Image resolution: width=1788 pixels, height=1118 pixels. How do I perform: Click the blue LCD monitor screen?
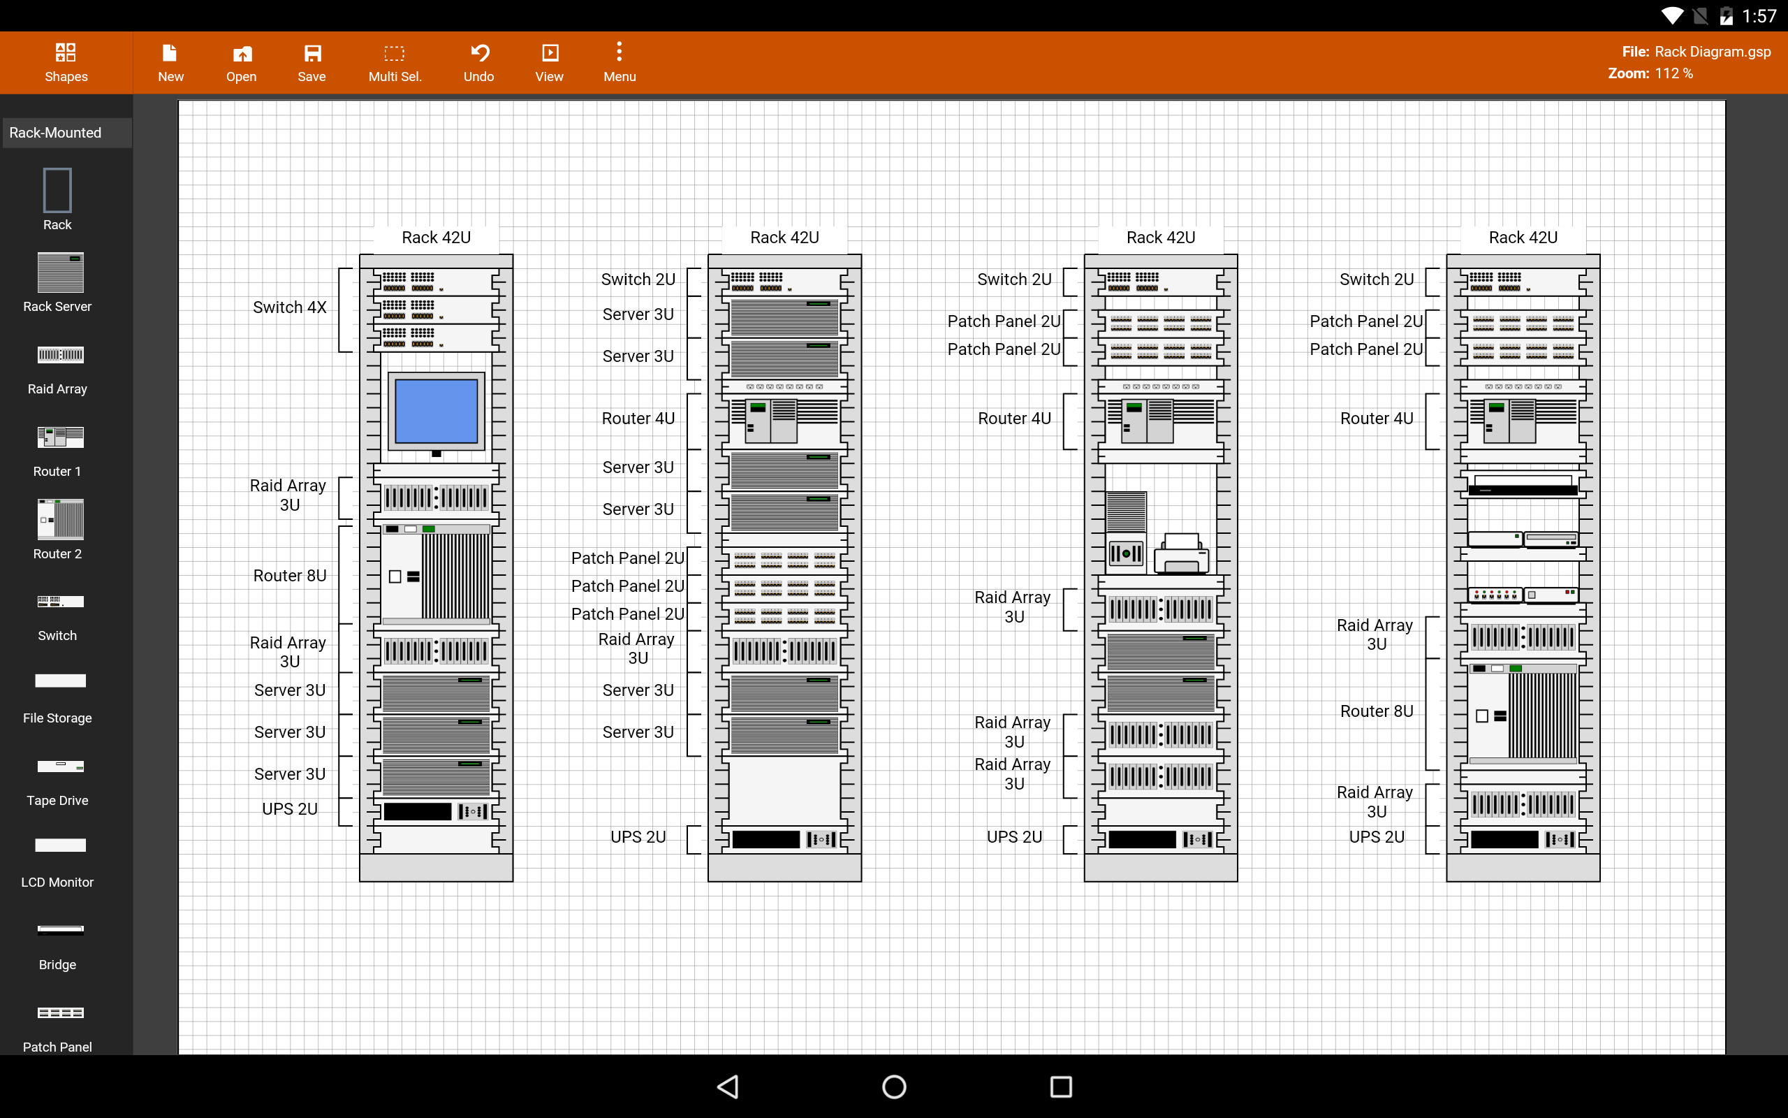point(436,411)
